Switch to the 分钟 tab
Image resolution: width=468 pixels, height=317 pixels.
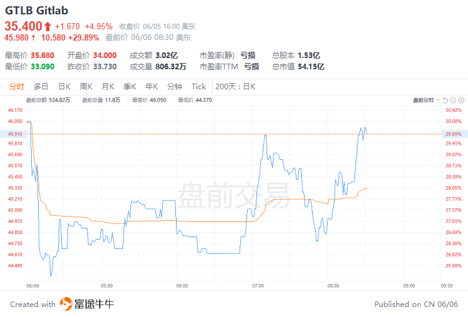(x=175, y=87)
